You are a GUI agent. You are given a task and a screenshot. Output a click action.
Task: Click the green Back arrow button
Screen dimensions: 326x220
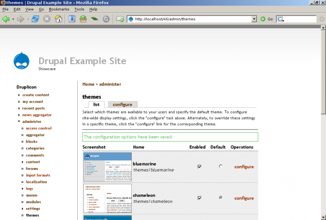[6, 19]
